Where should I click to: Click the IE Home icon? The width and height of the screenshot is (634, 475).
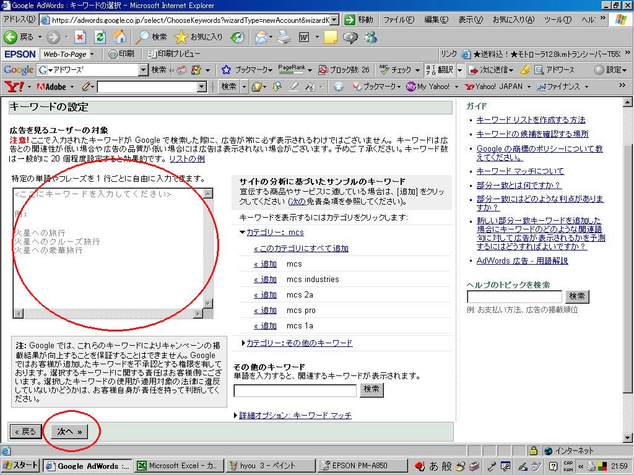pos(119,37)
